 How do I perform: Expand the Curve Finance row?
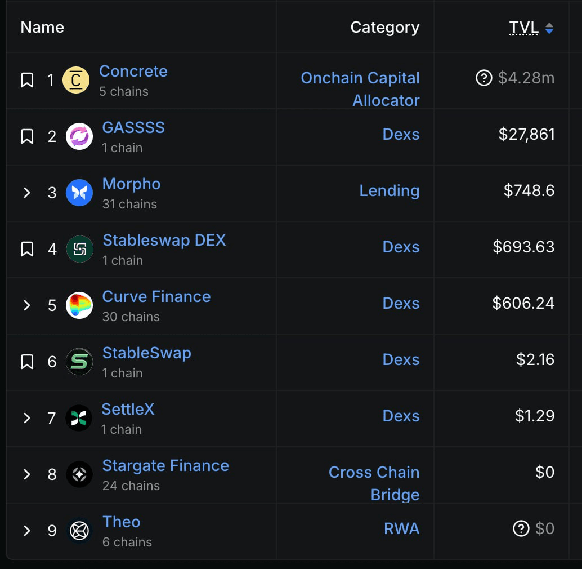pos(26,305)
